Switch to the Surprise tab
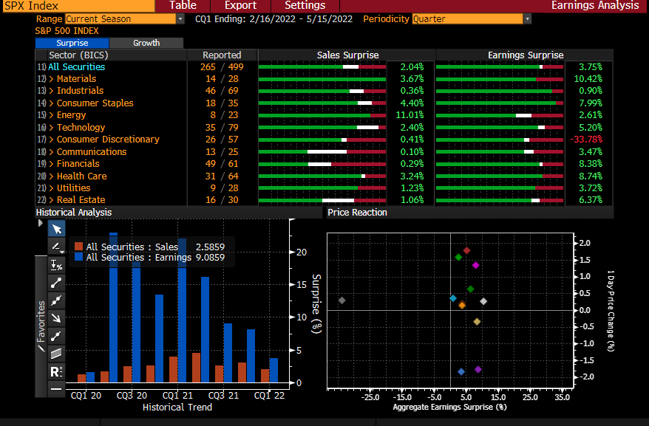649x426 pixels. pyautogui.click(x=72, y=43)
